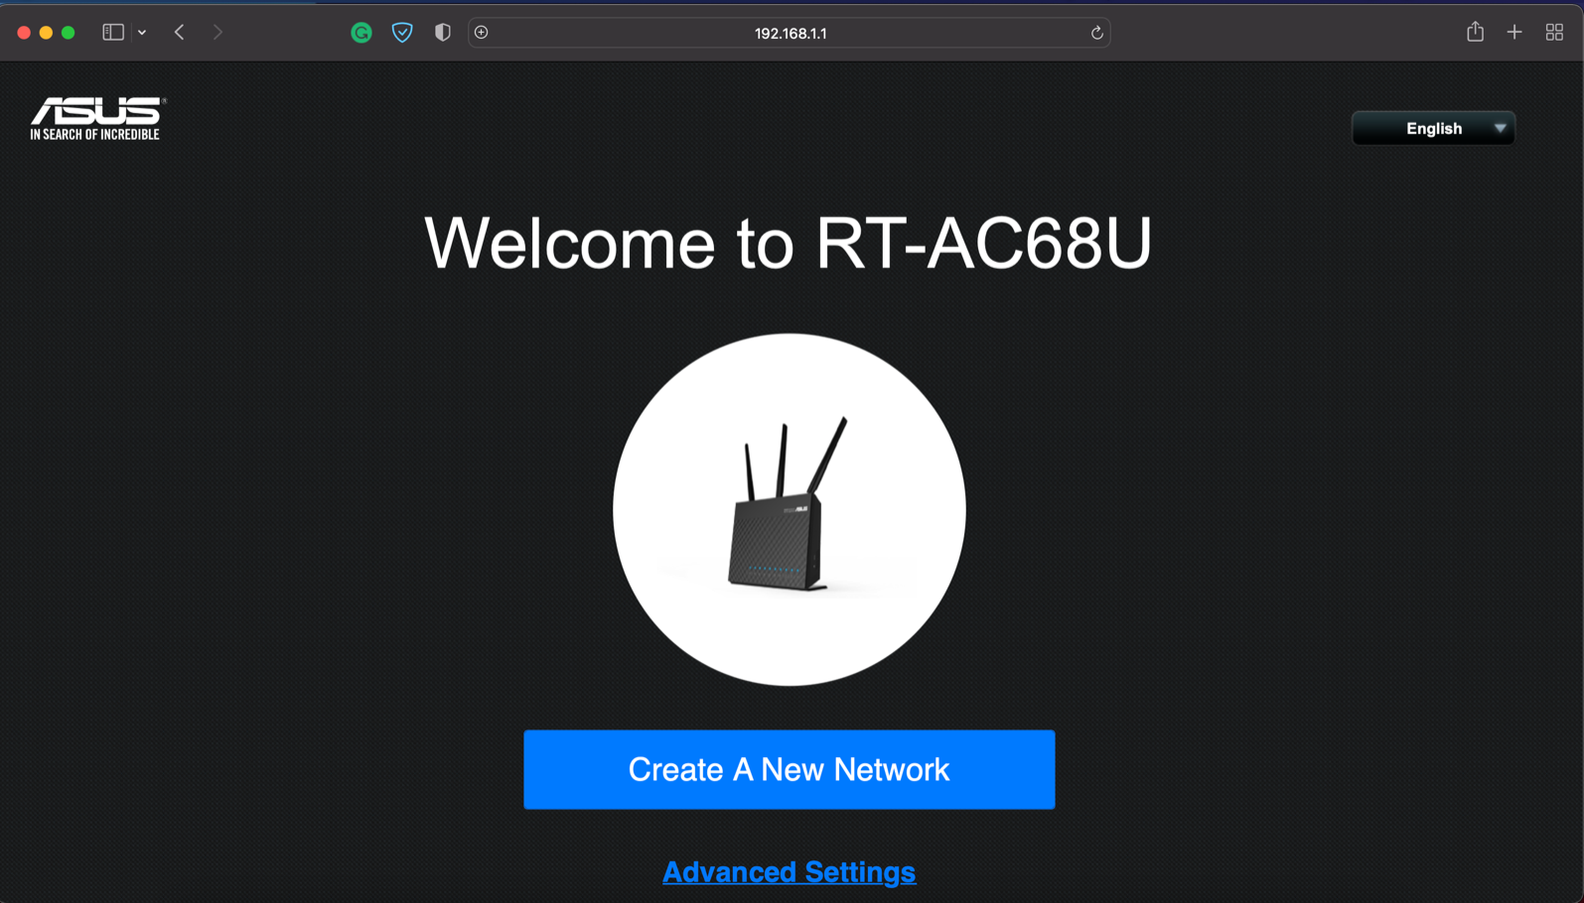Image resolution: width=1584 pixels, height=903 pixels.
Task: Enter full screen using green window button
Action: (x=69, y=33)
